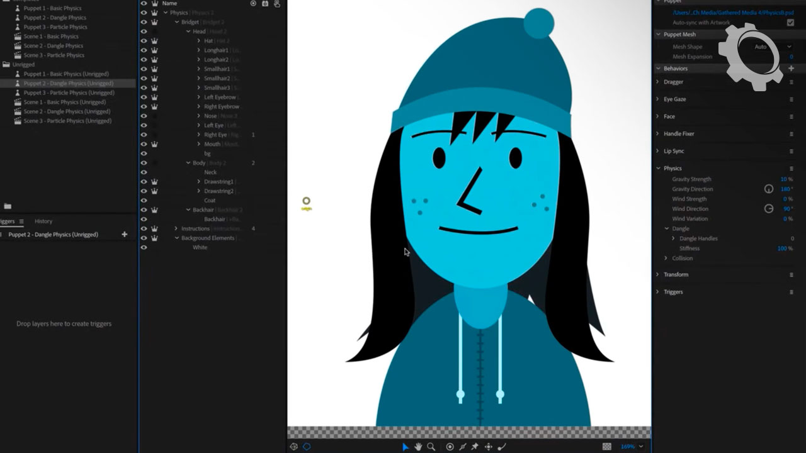This screenshot has height=453, width=806.
Task: Hide the Hat layer with eye icon
Action: (144, 41)
